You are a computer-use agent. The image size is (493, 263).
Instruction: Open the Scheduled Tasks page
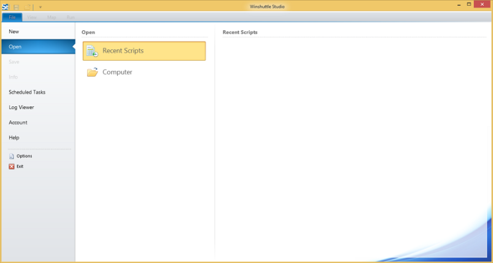click(27, 92)
